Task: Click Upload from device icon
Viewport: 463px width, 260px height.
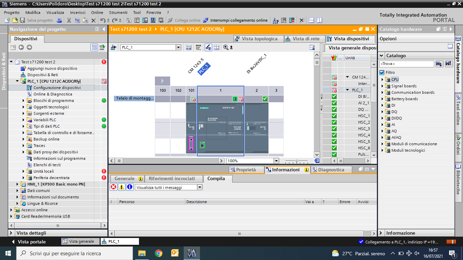Action: point(145,20)
